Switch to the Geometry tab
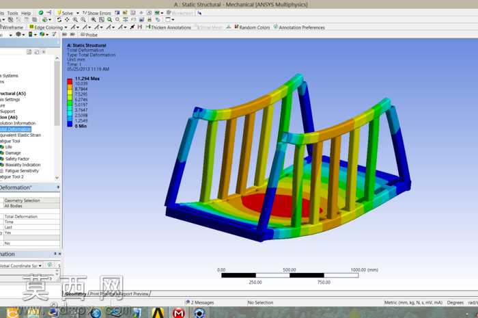This screenshot has width=478, height=318. coord(76,294)
